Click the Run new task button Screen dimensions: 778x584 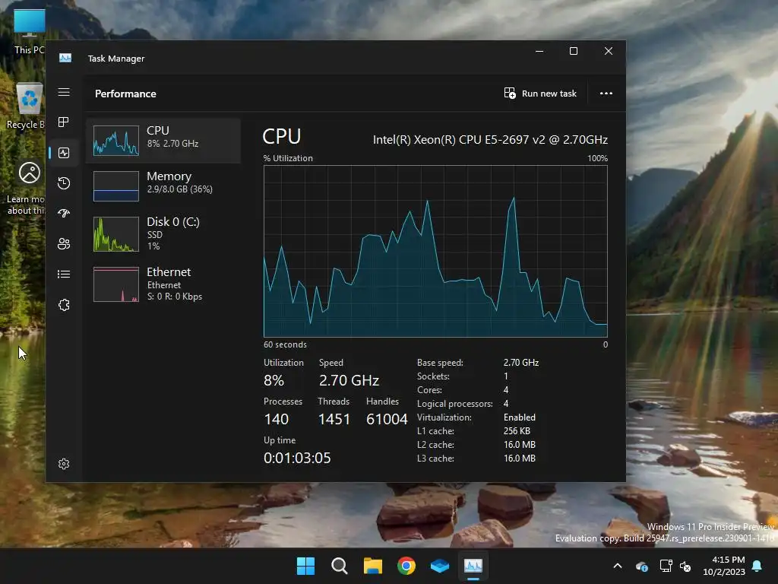(x=540, y=94)
